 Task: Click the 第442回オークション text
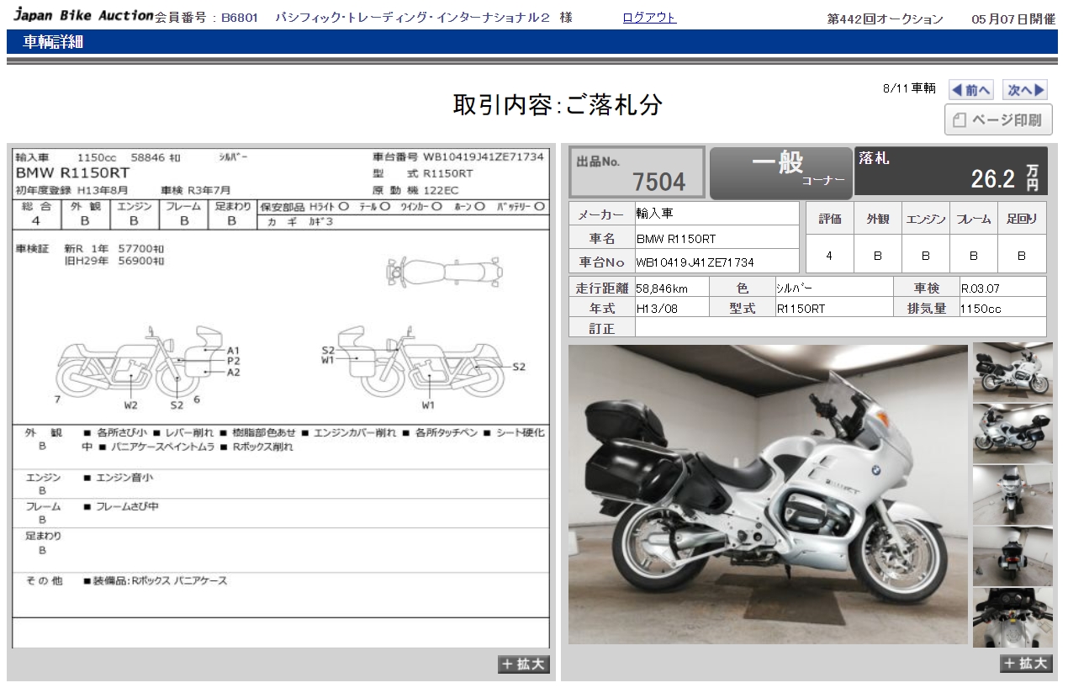885,19
